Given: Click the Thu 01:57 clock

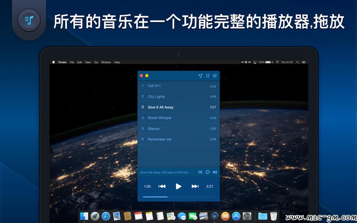Looking at the screenshot, I should pyautogui.click(x=287, y=62).
